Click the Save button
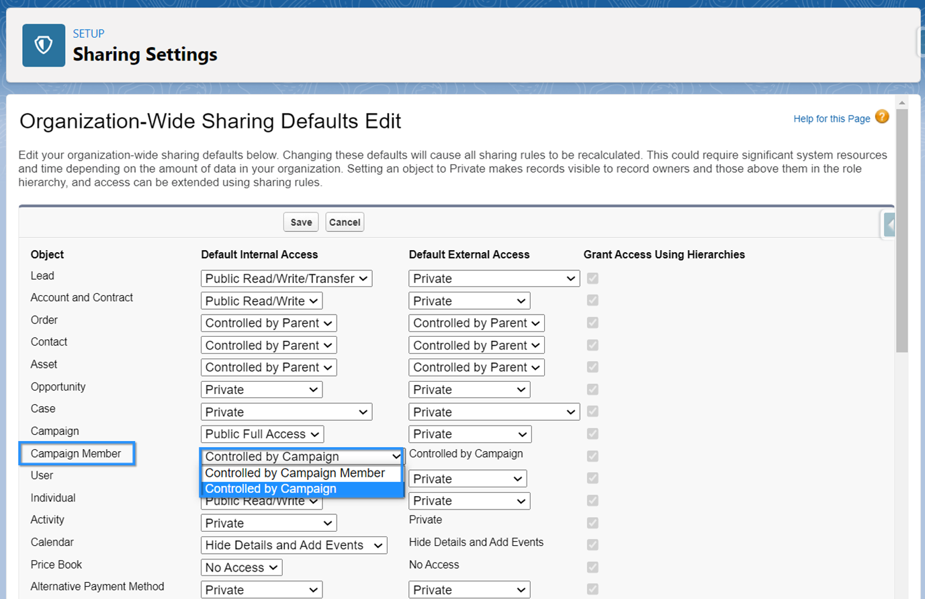Image resolution: width=925 pixels, height=599 pixels. [301, 222]
